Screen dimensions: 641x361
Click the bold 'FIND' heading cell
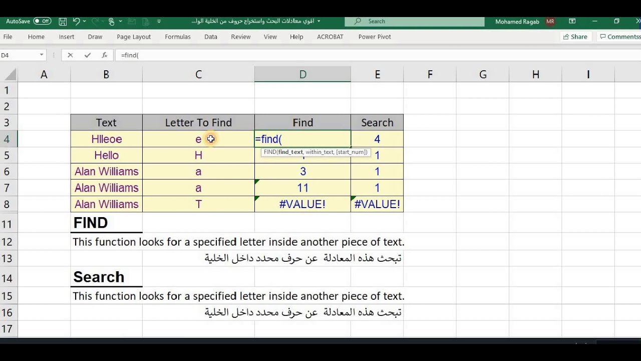point(106,223)
